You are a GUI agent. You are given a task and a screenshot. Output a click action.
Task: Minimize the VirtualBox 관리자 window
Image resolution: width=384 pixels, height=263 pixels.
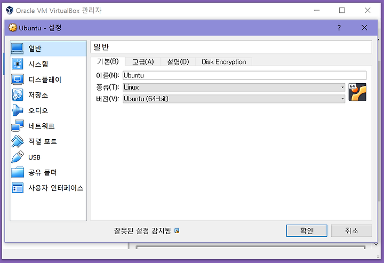click(317, 10)
